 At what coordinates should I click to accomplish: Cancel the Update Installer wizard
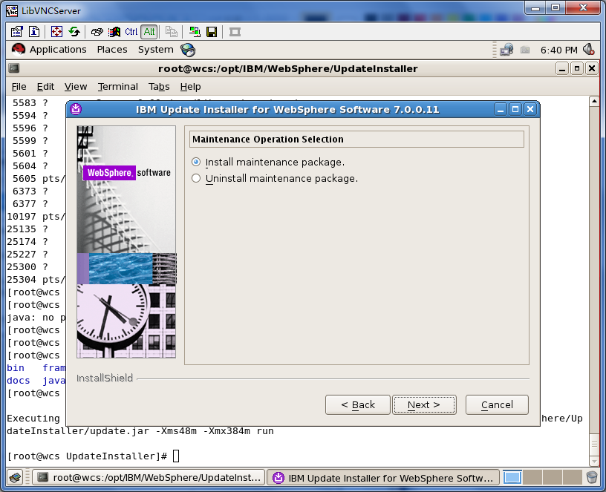tap(497, 404)
